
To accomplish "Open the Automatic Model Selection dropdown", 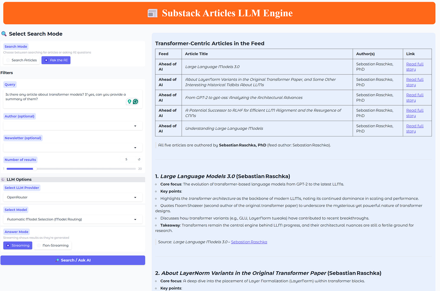I will click(x=73, y=219).
